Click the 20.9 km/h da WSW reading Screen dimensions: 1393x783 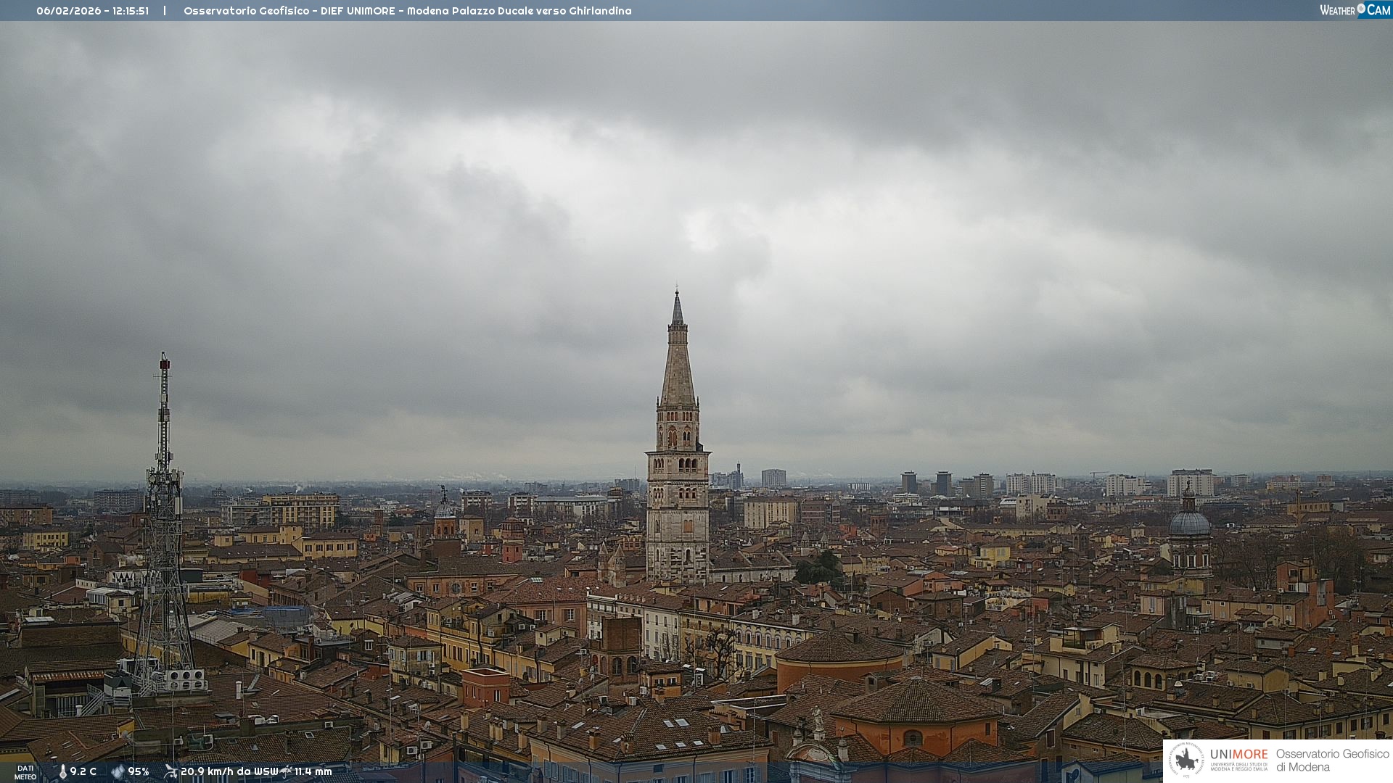(229, 771)
